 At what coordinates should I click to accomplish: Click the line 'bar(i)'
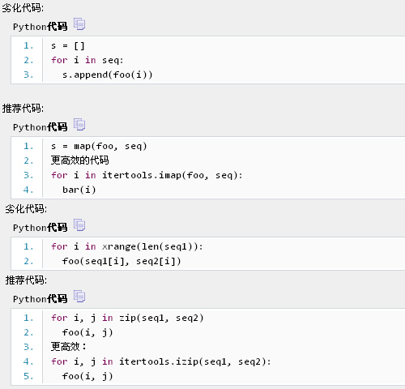(x=79, y=190)
